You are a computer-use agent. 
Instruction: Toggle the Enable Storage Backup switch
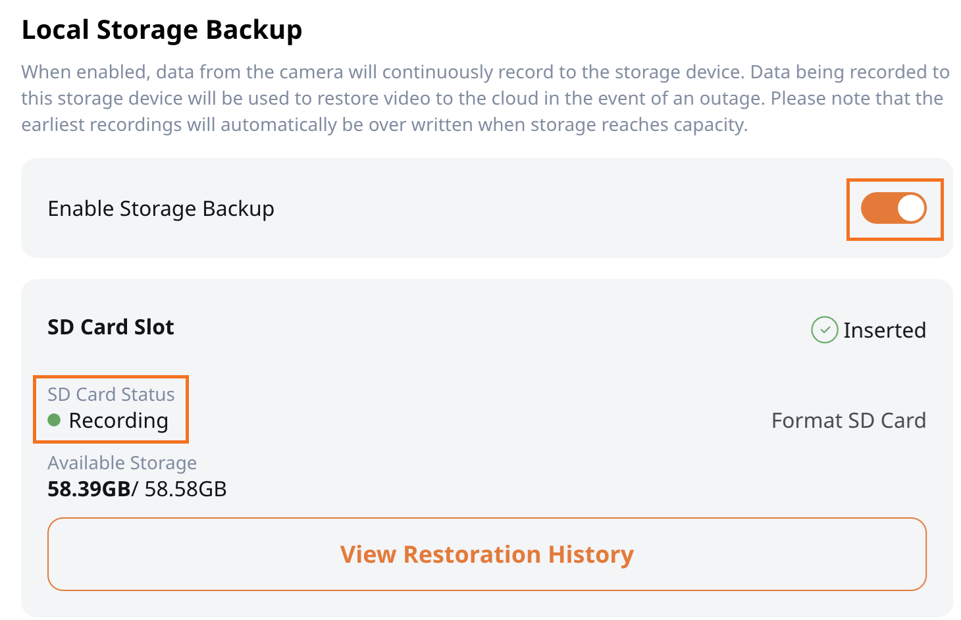[x=893, y=208]
